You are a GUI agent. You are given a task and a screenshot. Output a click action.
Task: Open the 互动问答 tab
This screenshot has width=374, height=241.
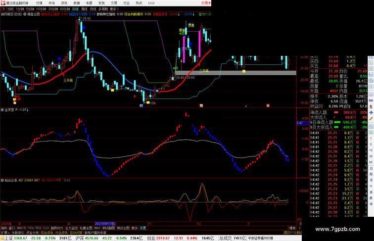pos(76,233)
